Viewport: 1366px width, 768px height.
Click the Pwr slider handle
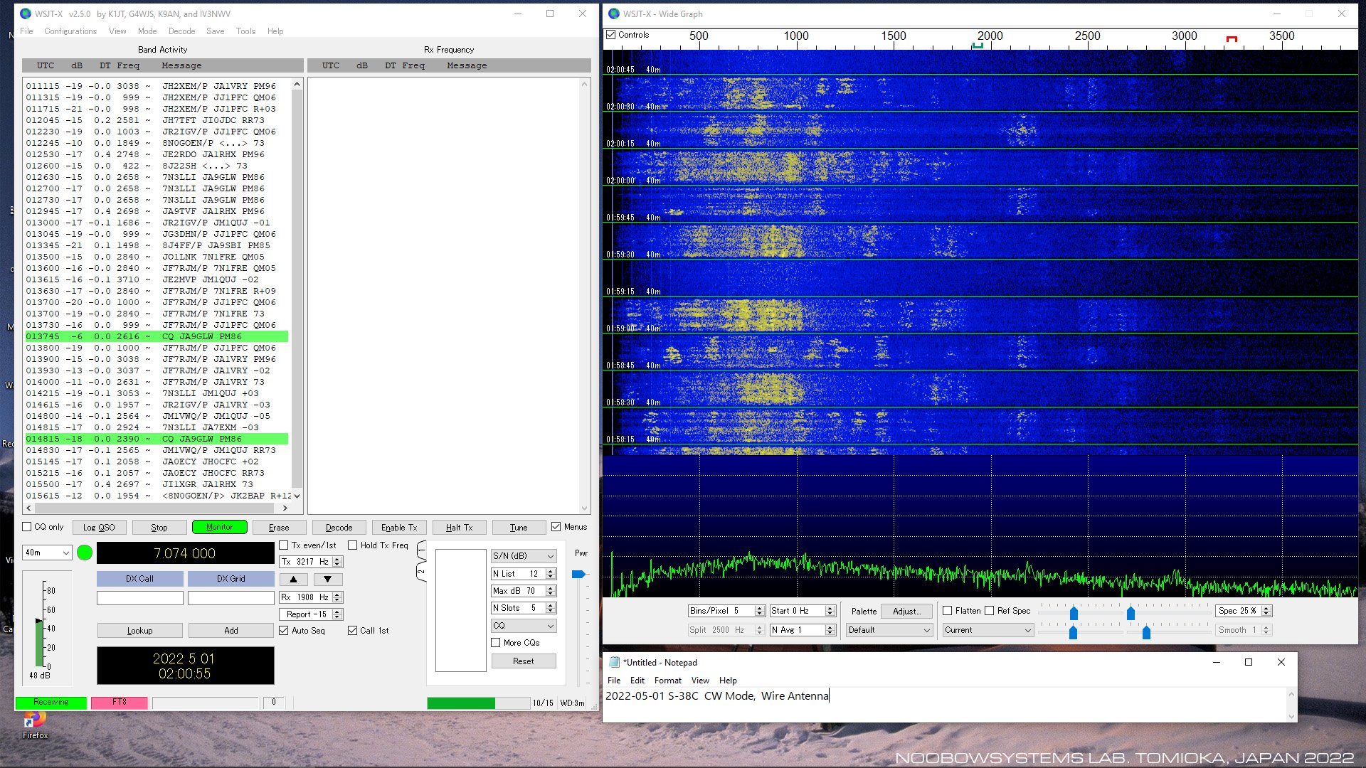578,574
